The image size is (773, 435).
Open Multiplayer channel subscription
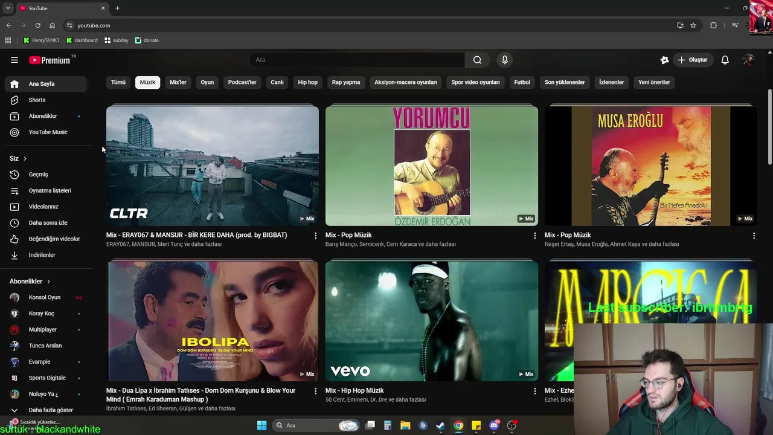(46, 329)
